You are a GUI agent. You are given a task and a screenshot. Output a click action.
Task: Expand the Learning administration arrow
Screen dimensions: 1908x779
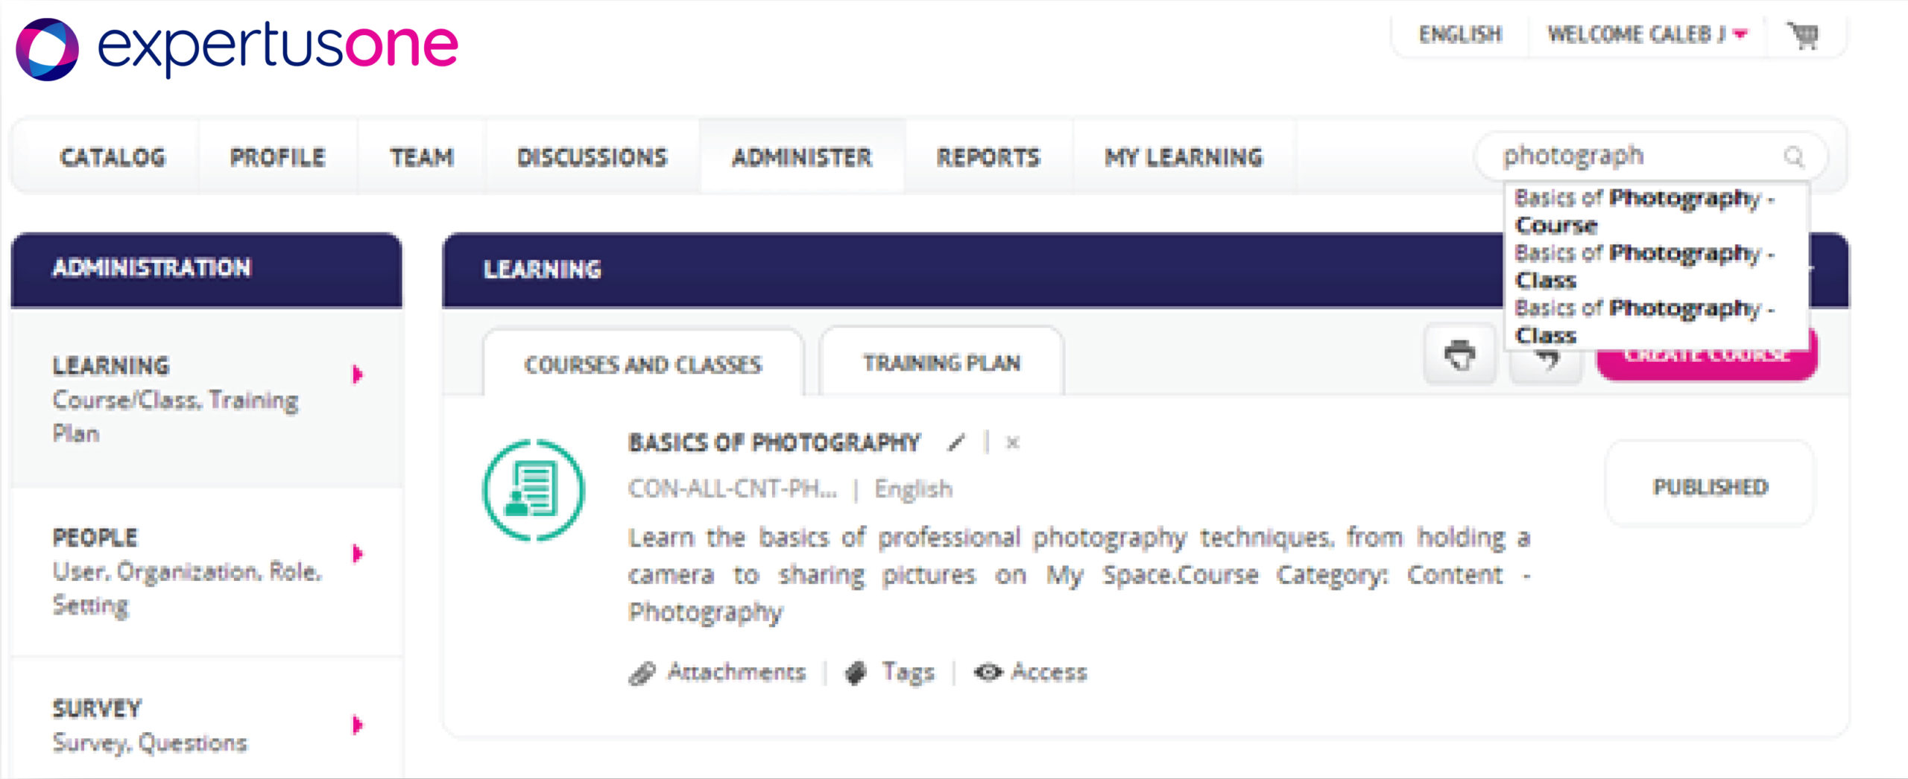click(x=358, y=374)
